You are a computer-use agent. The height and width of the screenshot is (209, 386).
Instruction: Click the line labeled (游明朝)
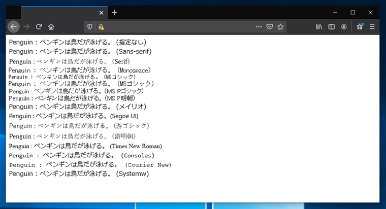pyautogui.click(x=72, y=136)
